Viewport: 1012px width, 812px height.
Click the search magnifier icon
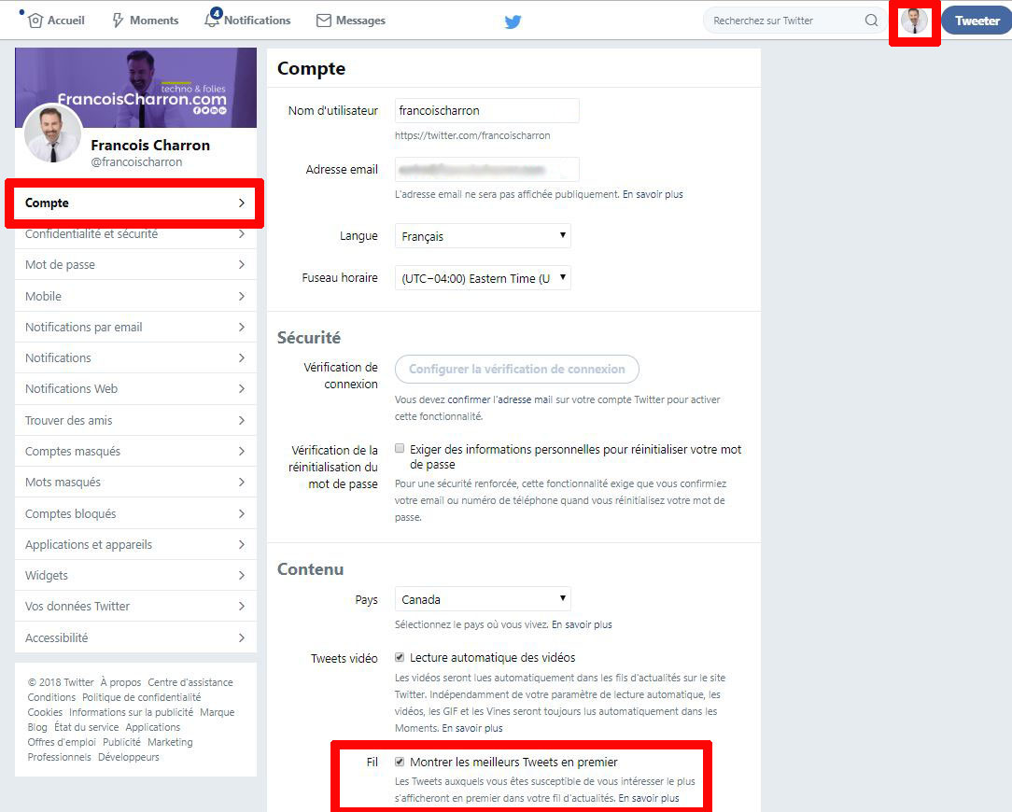[870, 20]
